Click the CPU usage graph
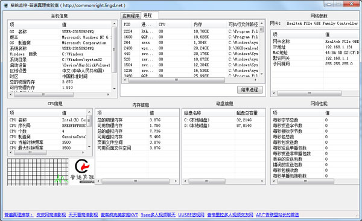Image resolution: width=362 pixels, height=221 pixels. click(x=38, y=171)
